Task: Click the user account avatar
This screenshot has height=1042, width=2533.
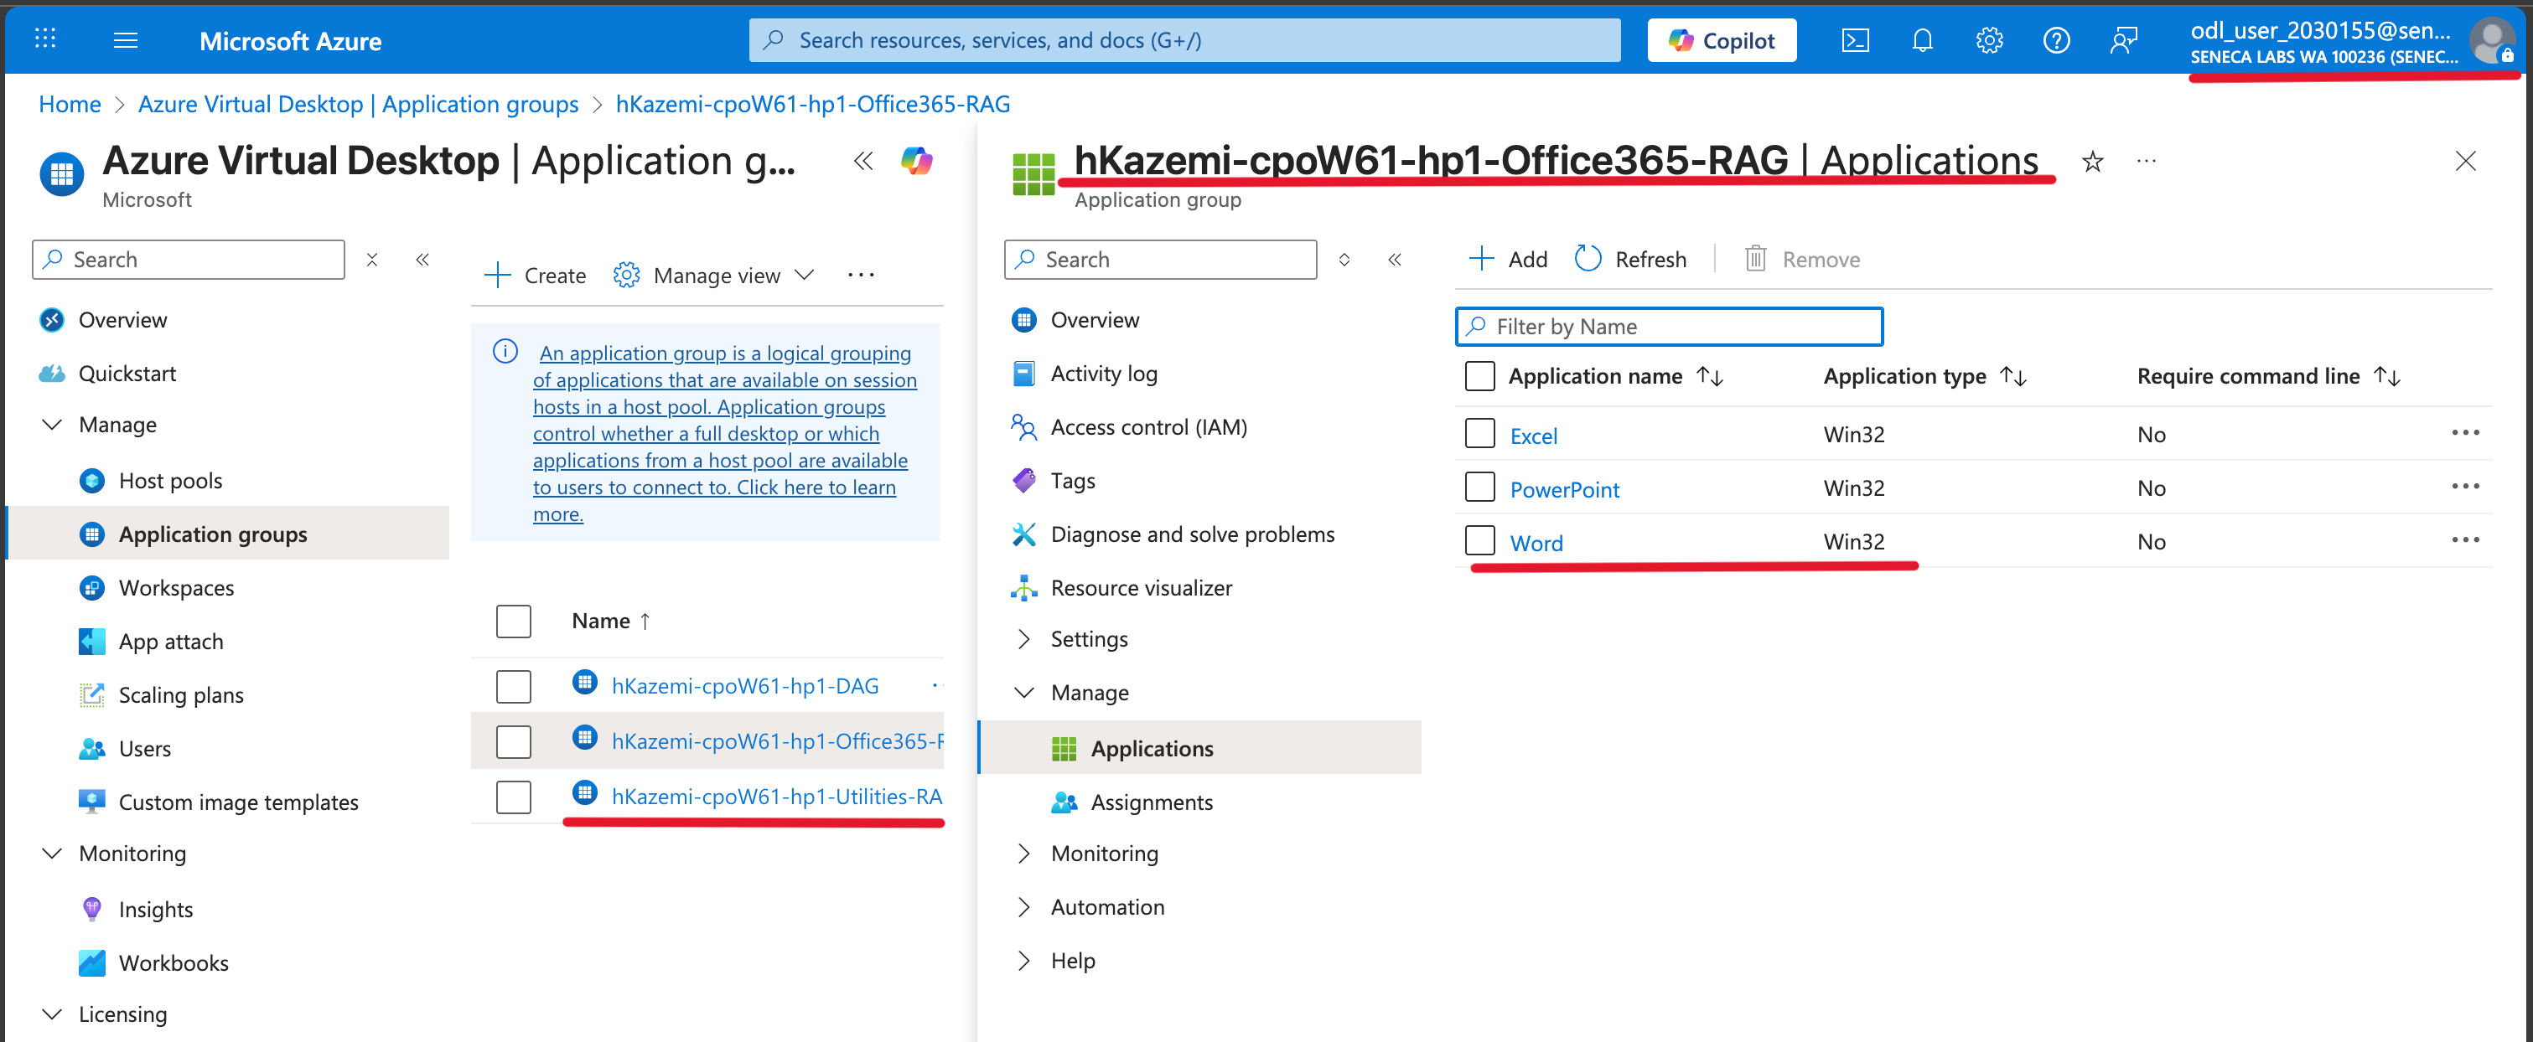Action: 2491,41
